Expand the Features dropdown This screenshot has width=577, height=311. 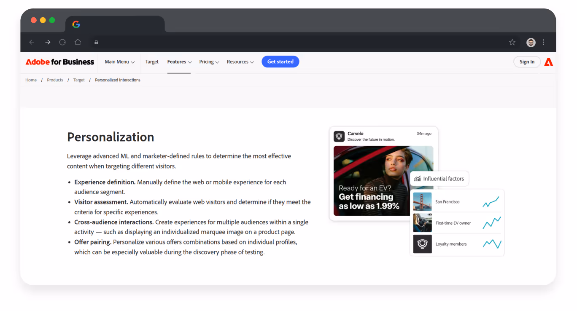click(179, 62)
